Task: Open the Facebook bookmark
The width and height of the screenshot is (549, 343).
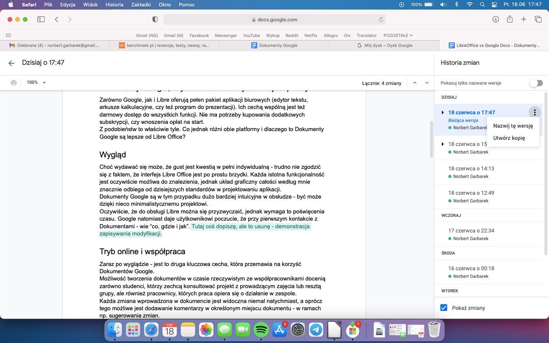Action: tap(199, 35)
